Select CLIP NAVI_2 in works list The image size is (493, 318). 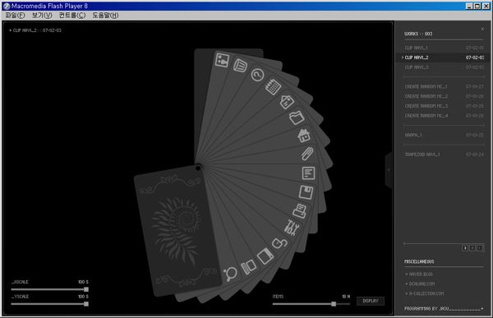[444, 58]
